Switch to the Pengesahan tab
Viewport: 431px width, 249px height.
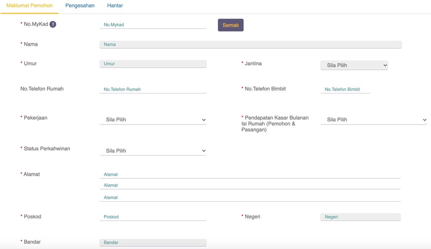point(79,5)
